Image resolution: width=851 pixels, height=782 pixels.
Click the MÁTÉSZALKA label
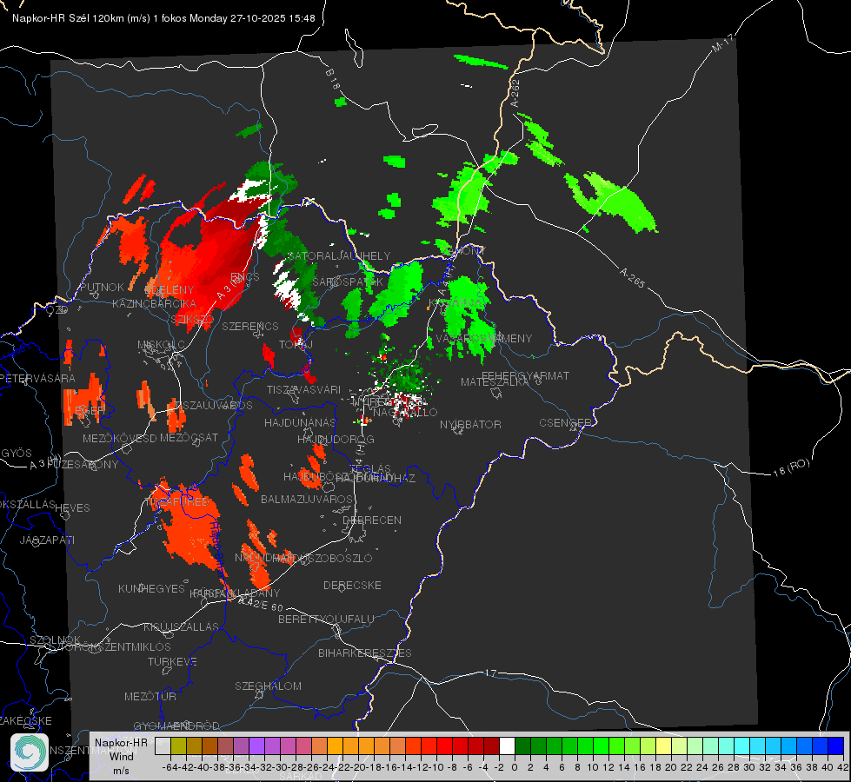coord(495,382)
